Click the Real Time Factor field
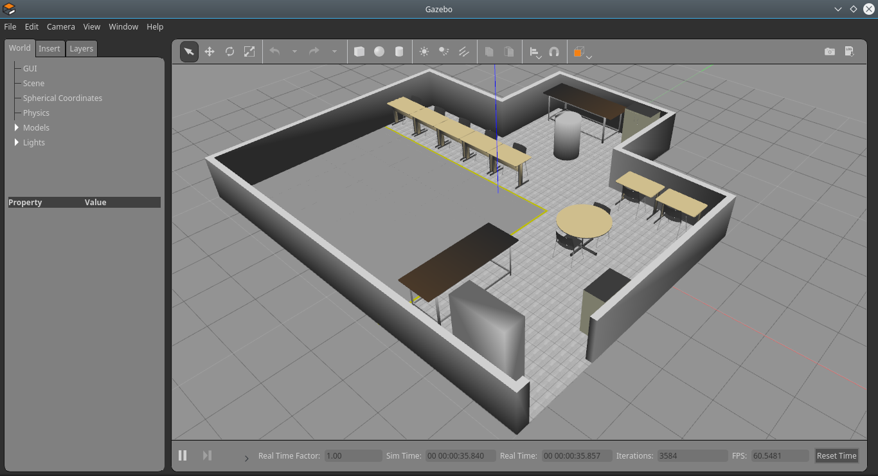The width and height of the screenshot is (878, 476). (x=353, y=455)
